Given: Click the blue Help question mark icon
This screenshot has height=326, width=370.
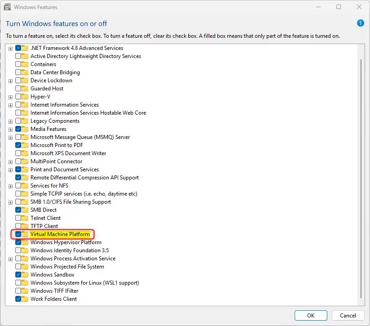Looking at the screenshot, I should click(x=360, y=23).
